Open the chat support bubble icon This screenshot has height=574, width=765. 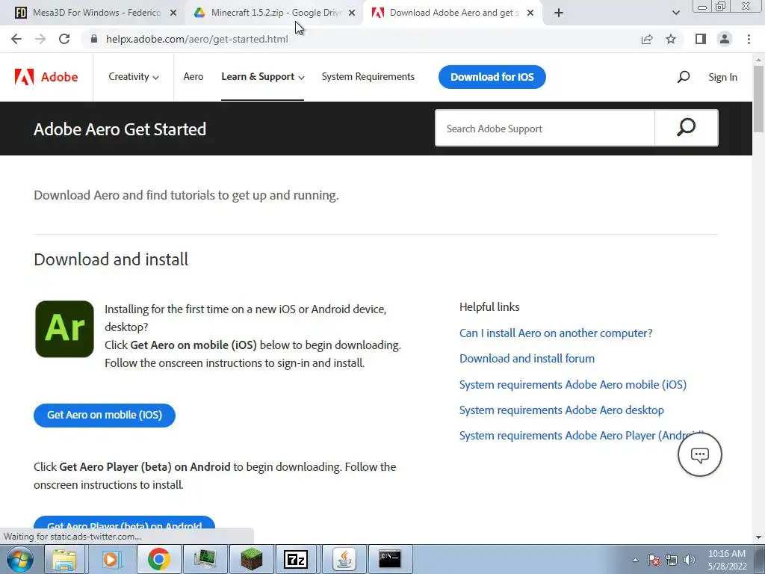tap(699, 454)
